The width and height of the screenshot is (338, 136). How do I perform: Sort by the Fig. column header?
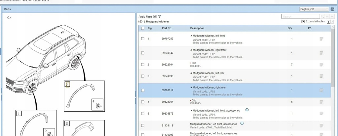[150, 28]
